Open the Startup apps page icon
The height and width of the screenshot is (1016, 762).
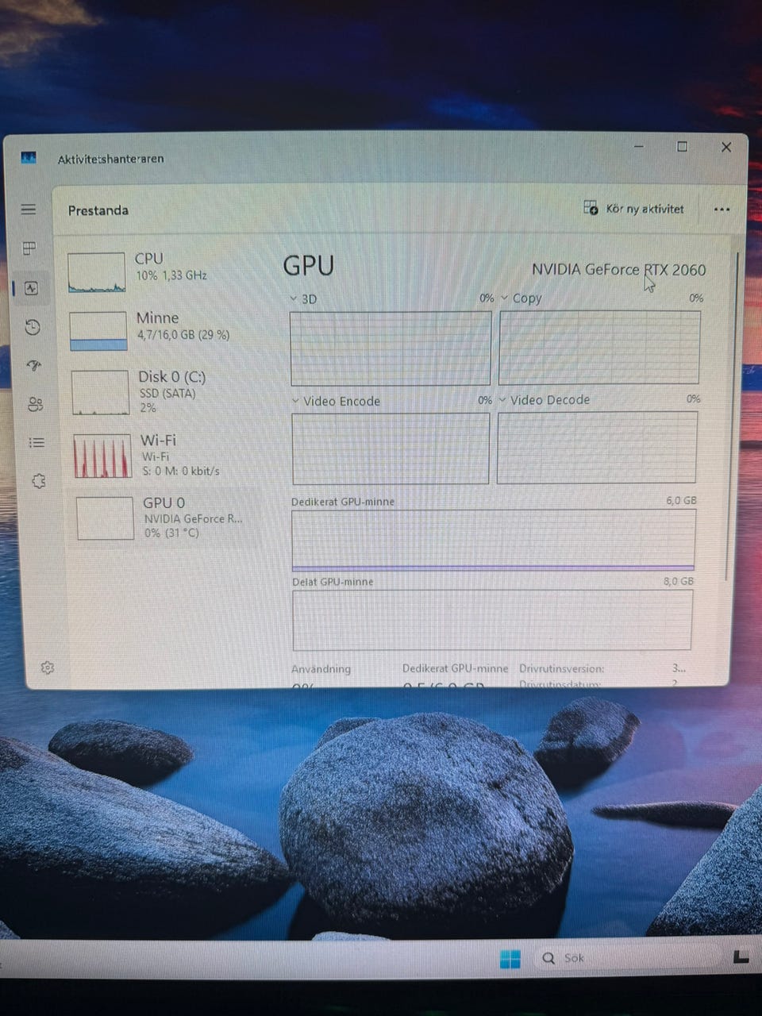click(33, 366)
